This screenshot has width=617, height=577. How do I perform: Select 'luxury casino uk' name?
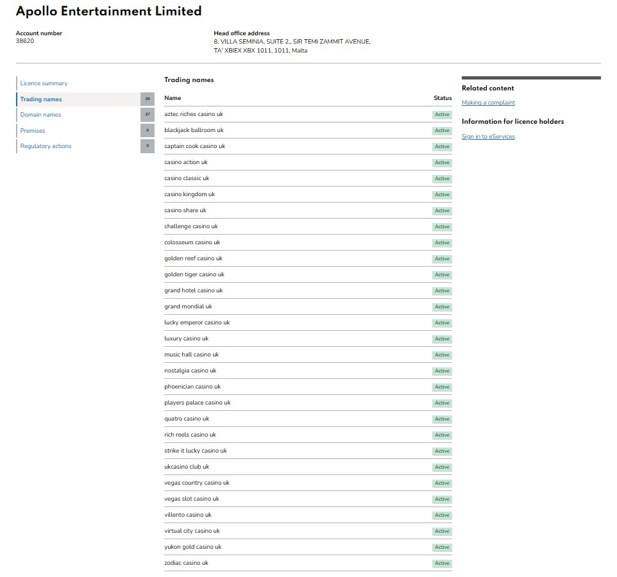click(x=187, y=339)
